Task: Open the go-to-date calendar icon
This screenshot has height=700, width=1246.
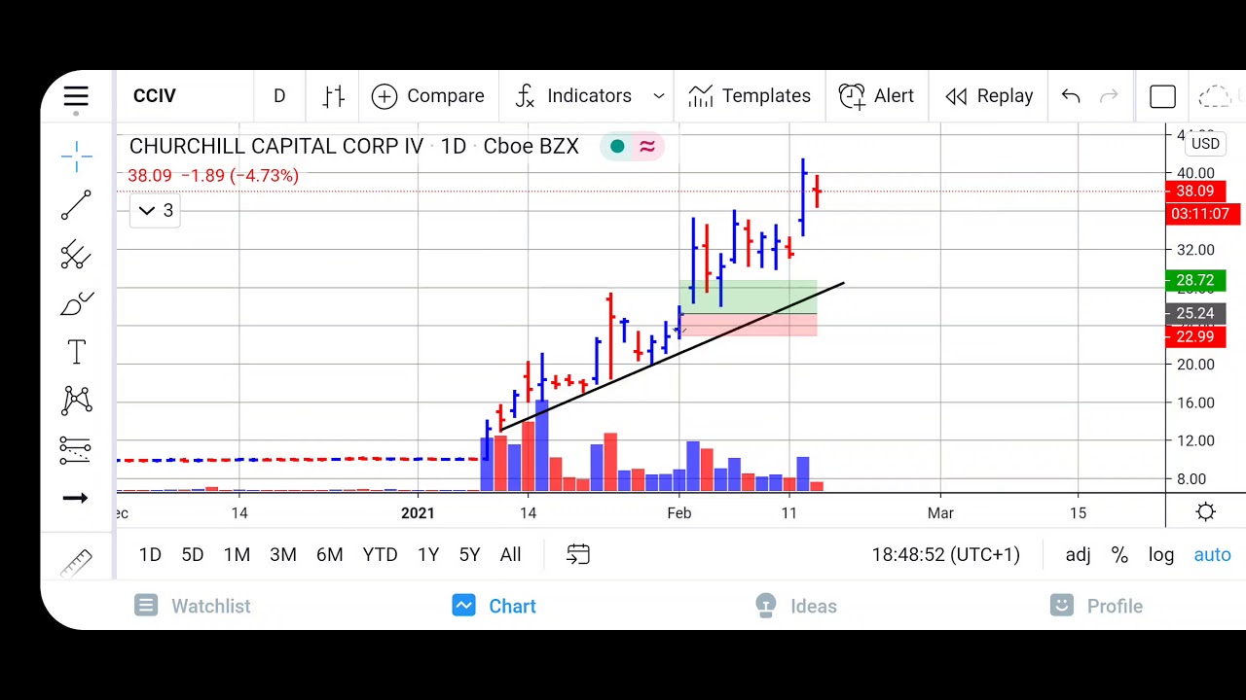Action: (578, 554)
